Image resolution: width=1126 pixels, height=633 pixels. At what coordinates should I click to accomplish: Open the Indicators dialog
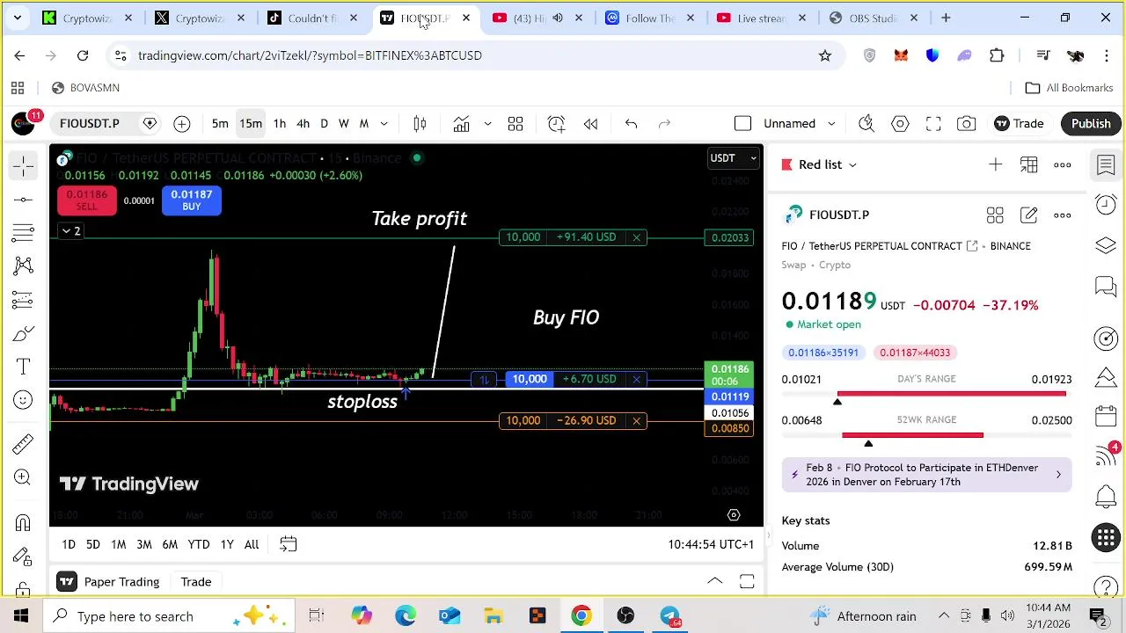tap(461, 124)
